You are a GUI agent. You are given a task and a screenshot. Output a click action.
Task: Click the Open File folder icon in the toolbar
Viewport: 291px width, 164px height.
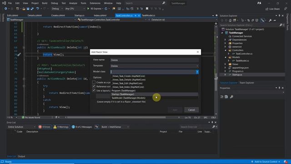24,9
